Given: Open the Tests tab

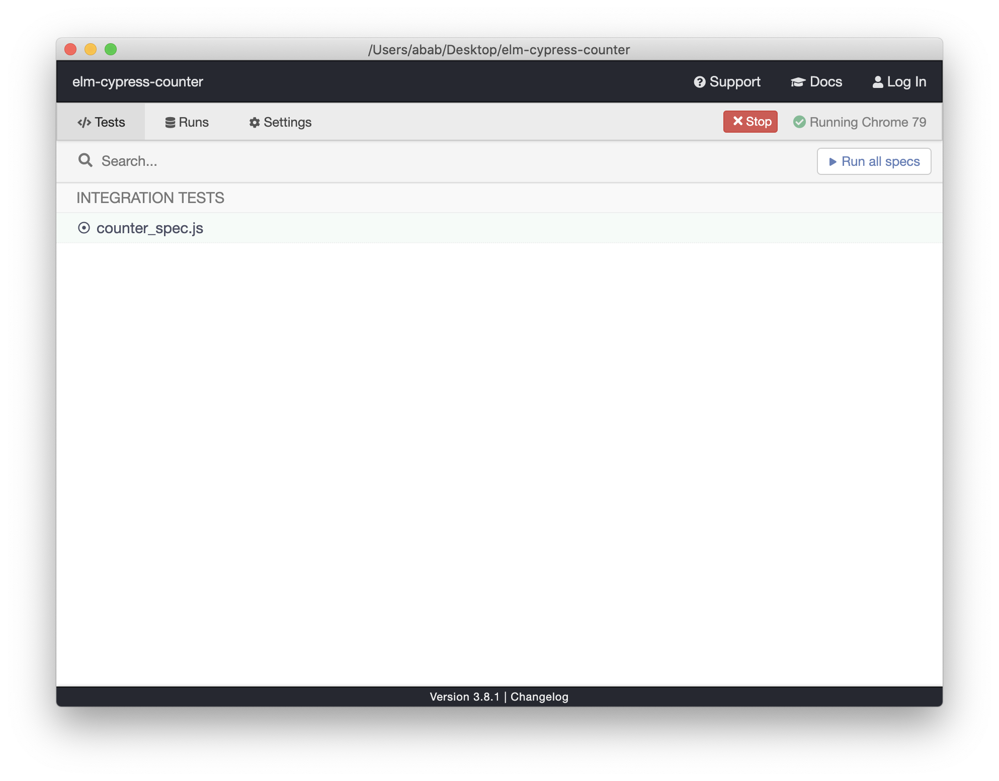Looking at the screenshot, I should pos(101,122).
